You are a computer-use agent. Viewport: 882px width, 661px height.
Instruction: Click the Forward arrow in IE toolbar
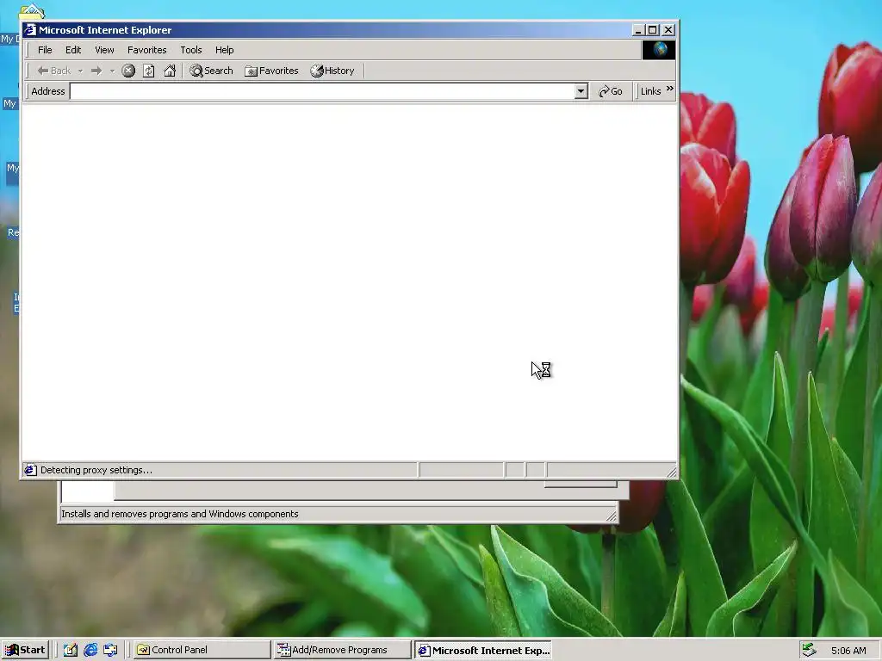pyautogui.click(x=96, y=71)
